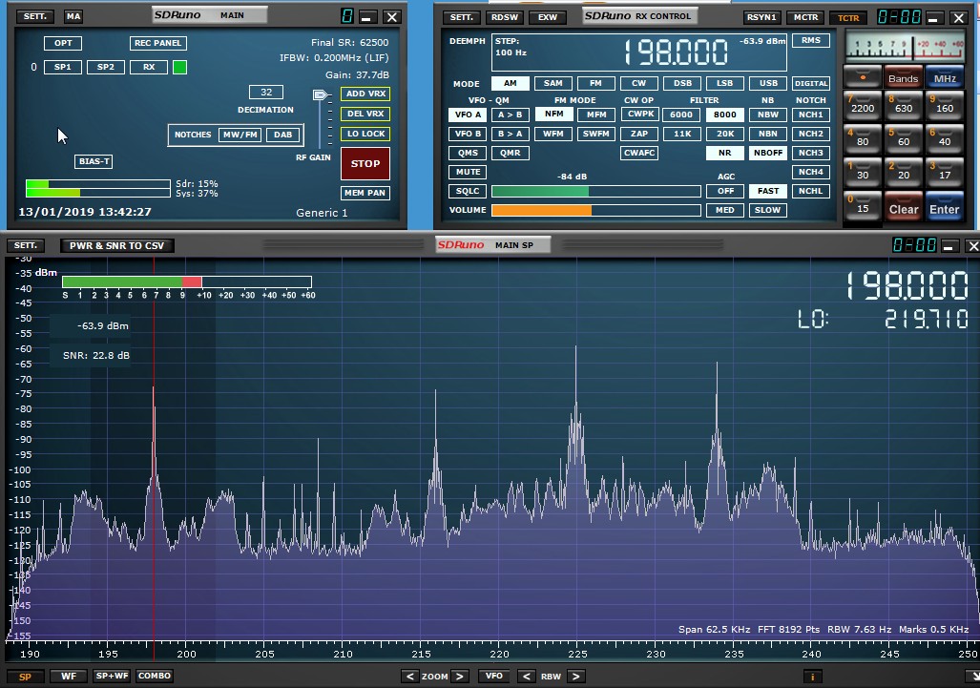This screenshot has width=980, height=688.
Task: Open the SETT. menu in Main window
Action: pos(35,16)
